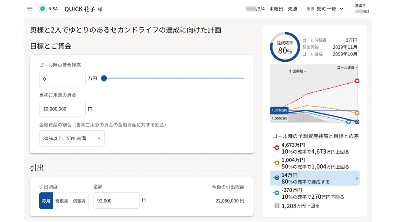
Task: Click the 80% 達成確率 progress ring
Action: [x=285, y=47]
